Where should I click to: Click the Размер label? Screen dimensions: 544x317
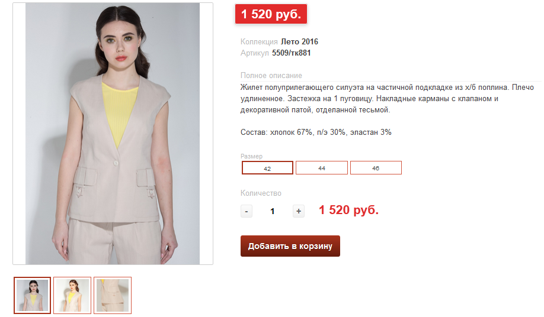[251, 156]
